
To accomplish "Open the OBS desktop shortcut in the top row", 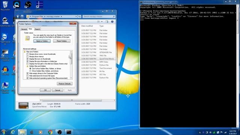I will (28, 5).
